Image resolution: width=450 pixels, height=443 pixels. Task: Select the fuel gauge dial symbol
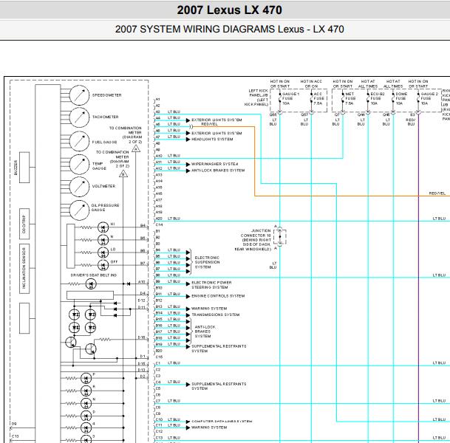click(x=79, y=141)
